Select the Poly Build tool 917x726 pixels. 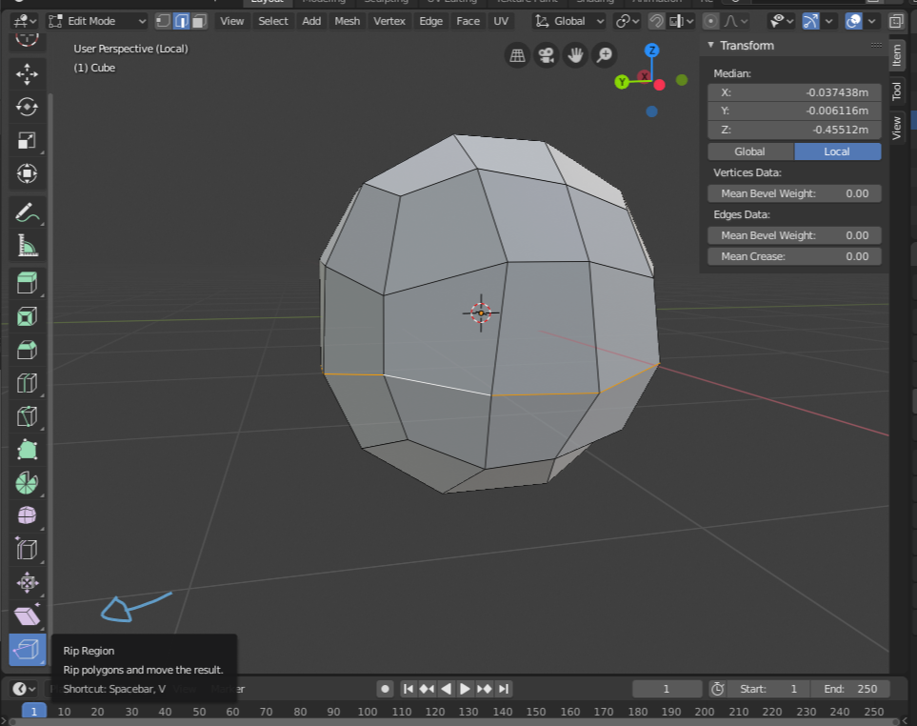pyautogui.click(x=27, y=450)
